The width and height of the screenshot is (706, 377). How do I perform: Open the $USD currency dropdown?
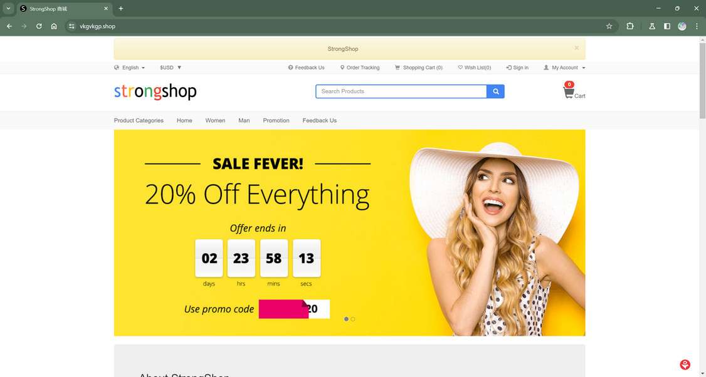[170, 68]
